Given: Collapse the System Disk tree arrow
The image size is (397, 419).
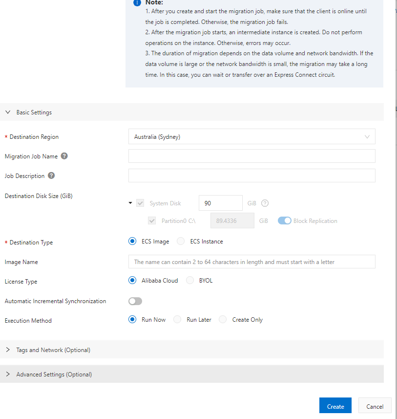Looking at the screenshot, I should pyautogui.click(x=130, y=203).
